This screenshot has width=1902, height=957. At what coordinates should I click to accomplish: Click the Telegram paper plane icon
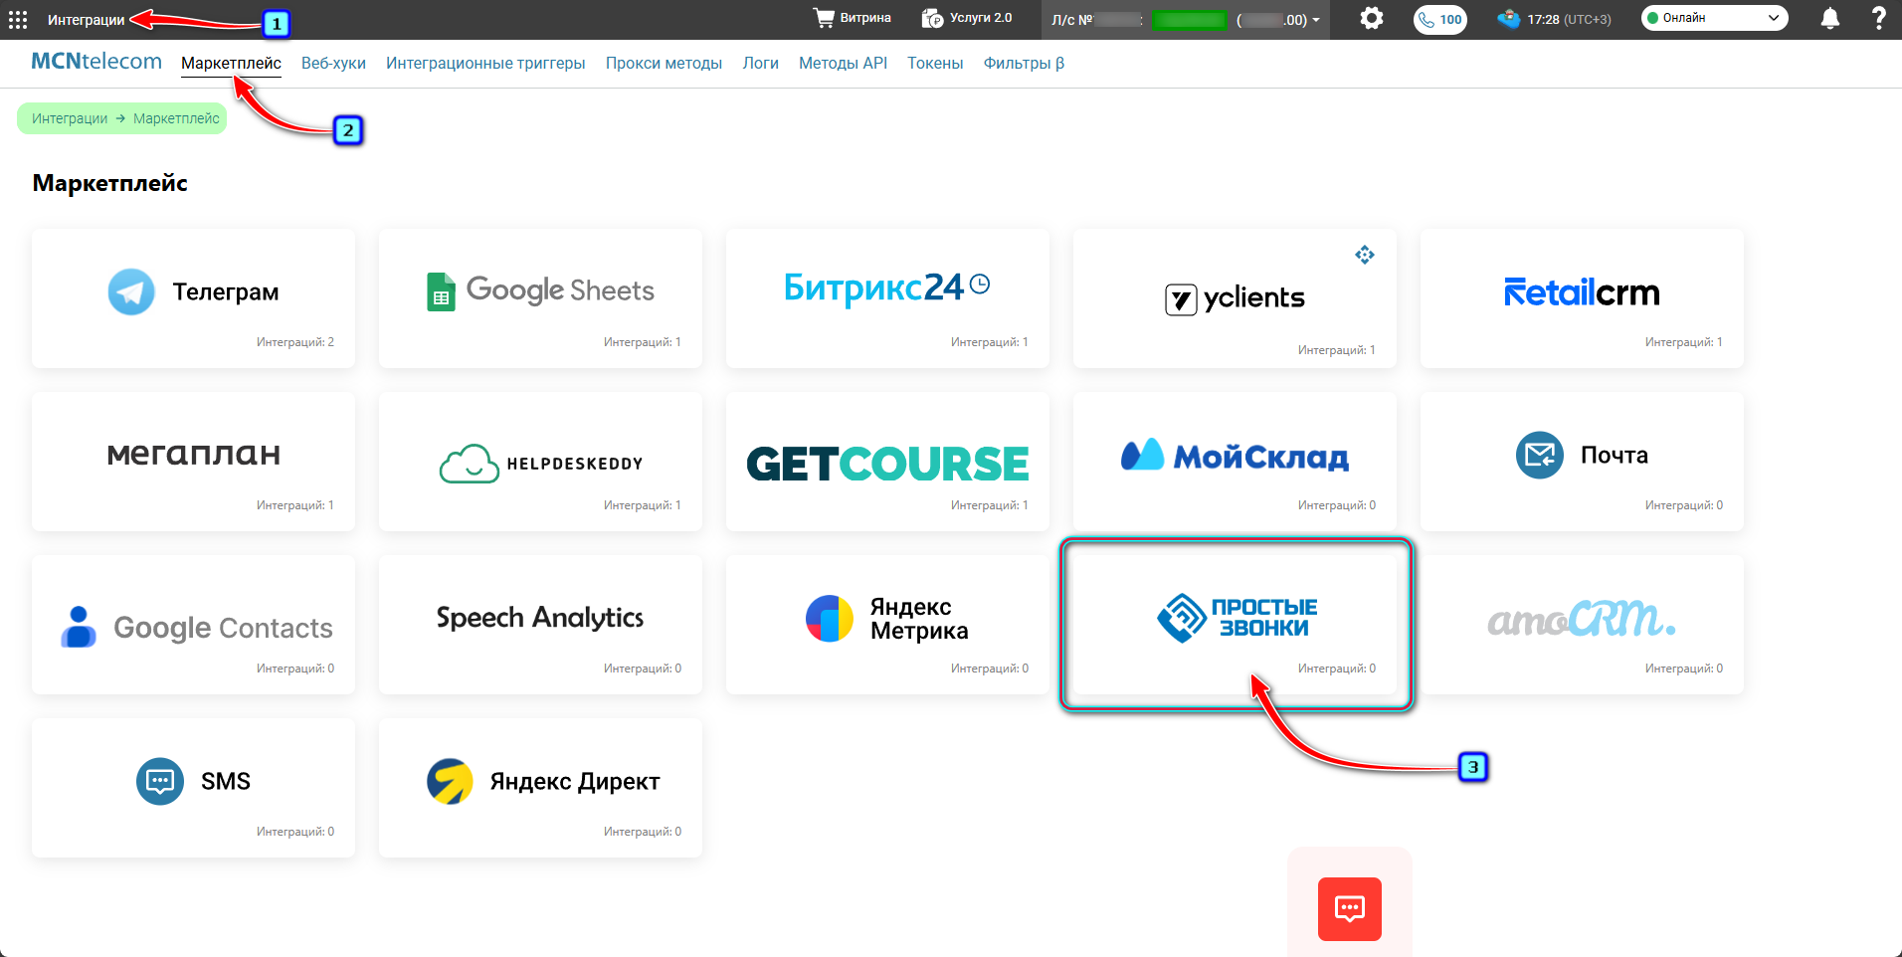click(131, 291)
